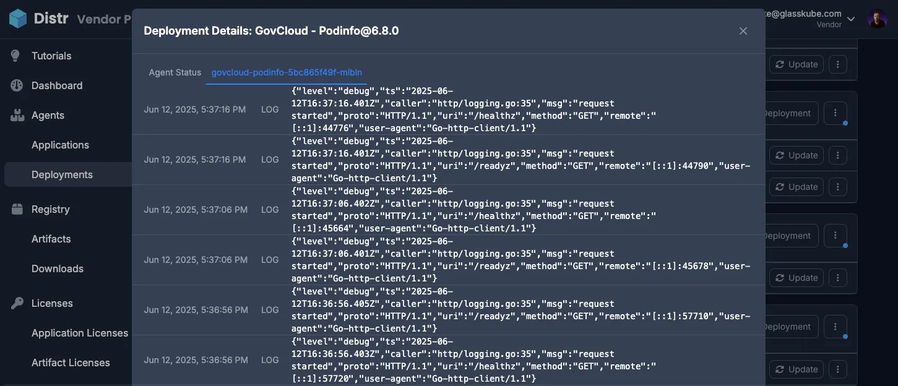Click the Distr cube logo icon
This screenshot has width=898, height=386.
(18, 19)
